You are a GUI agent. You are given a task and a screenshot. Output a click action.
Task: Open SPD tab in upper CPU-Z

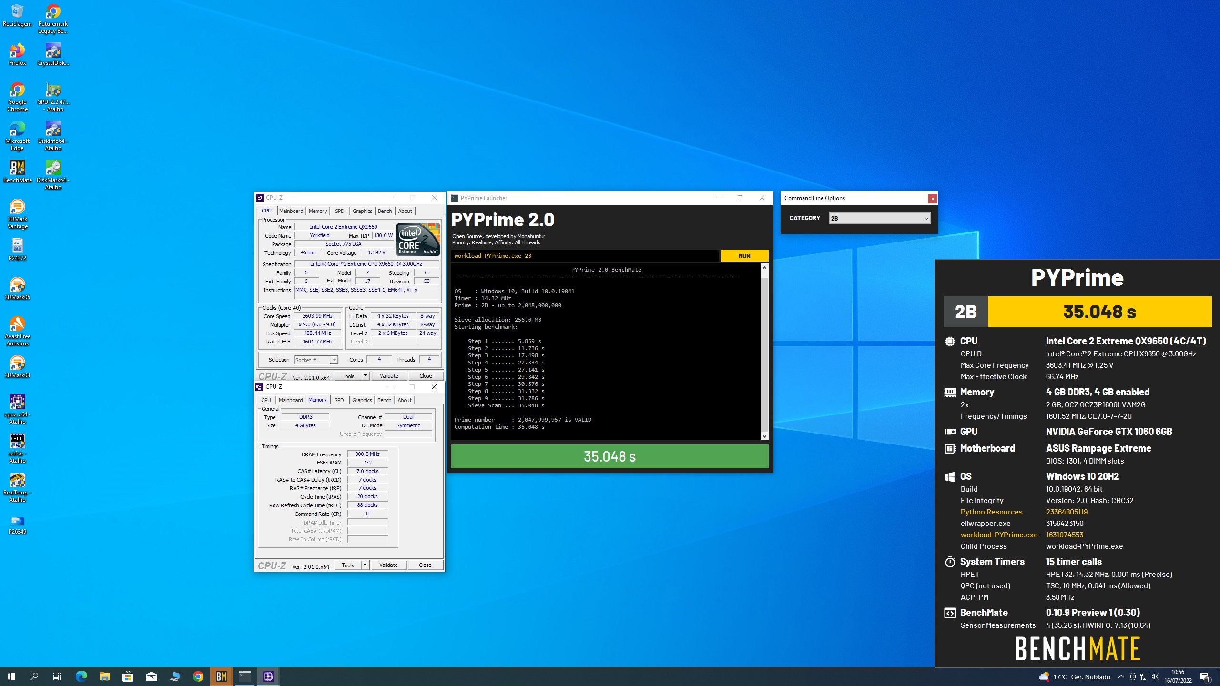[339, 211]
